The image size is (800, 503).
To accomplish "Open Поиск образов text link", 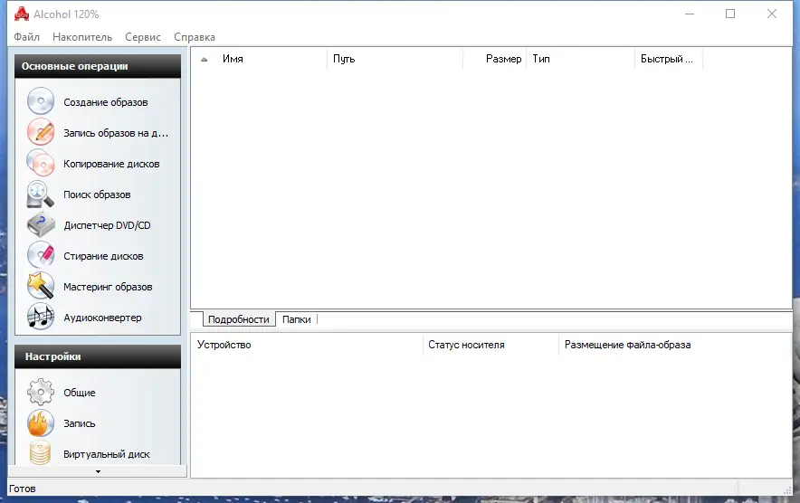I will click(97, 195).
